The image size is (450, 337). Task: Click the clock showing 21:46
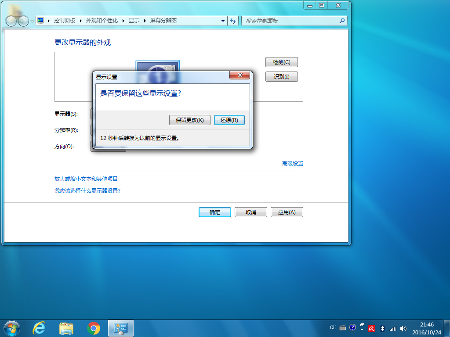427,328
